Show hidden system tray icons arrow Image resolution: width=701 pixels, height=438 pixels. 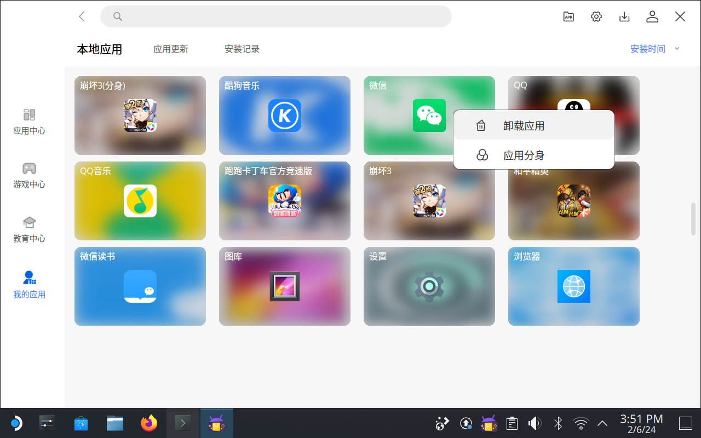(602, 423)
